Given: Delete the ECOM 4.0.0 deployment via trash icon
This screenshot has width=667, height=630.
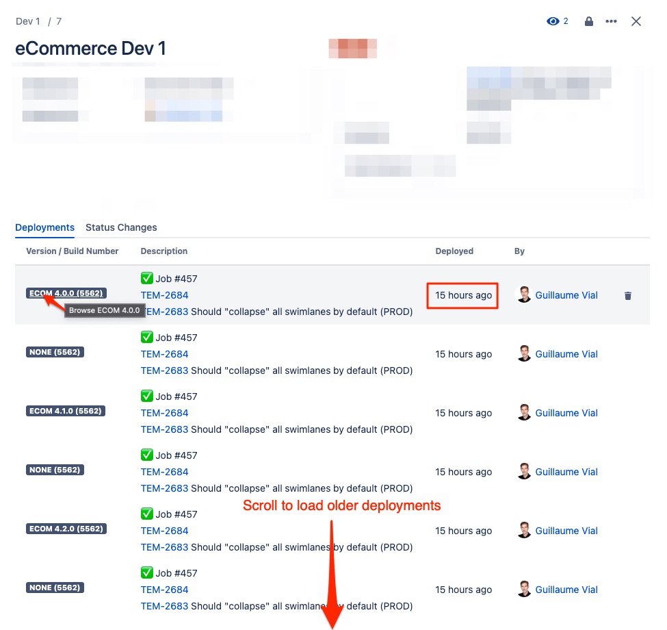Looking at the screenshot, I should point(628,296).
